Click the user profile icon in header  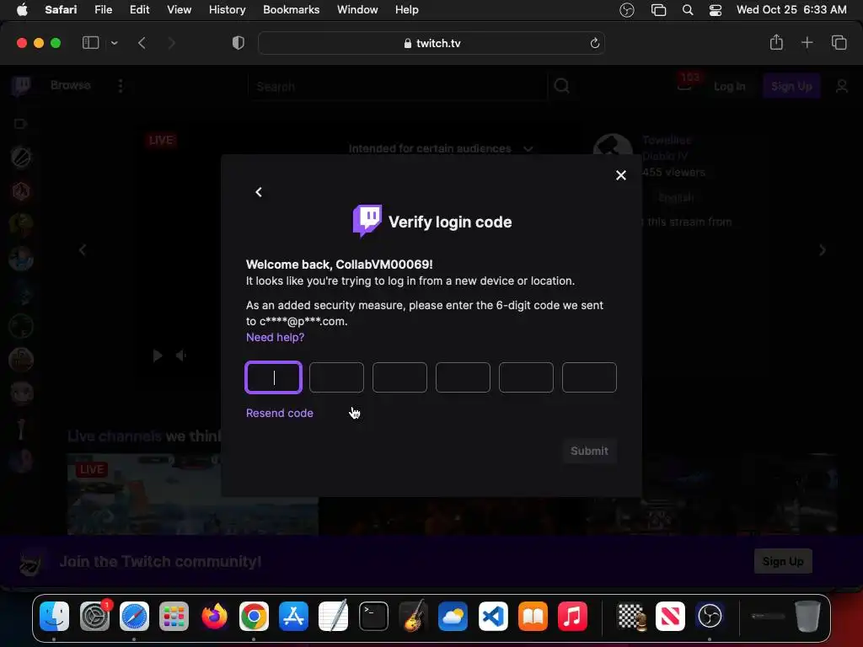842,87
